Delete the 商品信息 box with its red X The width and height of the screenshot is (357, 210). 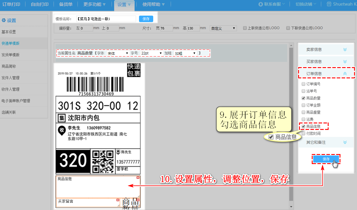point(138,178)
